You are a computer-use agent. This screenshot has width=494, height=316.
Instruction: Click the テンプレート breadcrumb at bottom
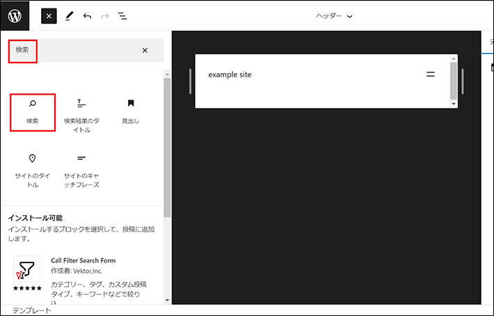coord(32,310)
